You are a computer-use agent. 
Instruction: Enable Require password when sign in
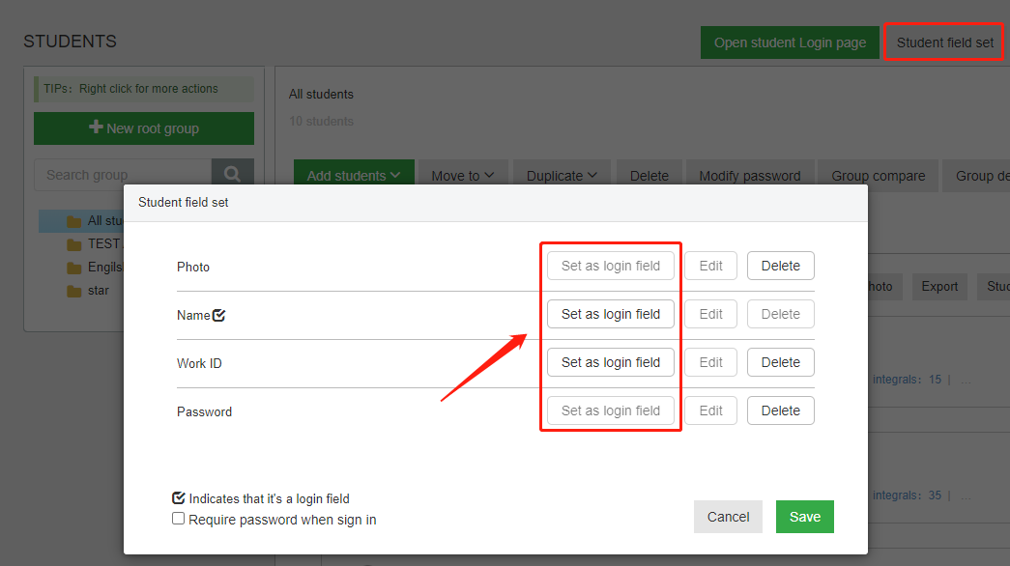178,519
